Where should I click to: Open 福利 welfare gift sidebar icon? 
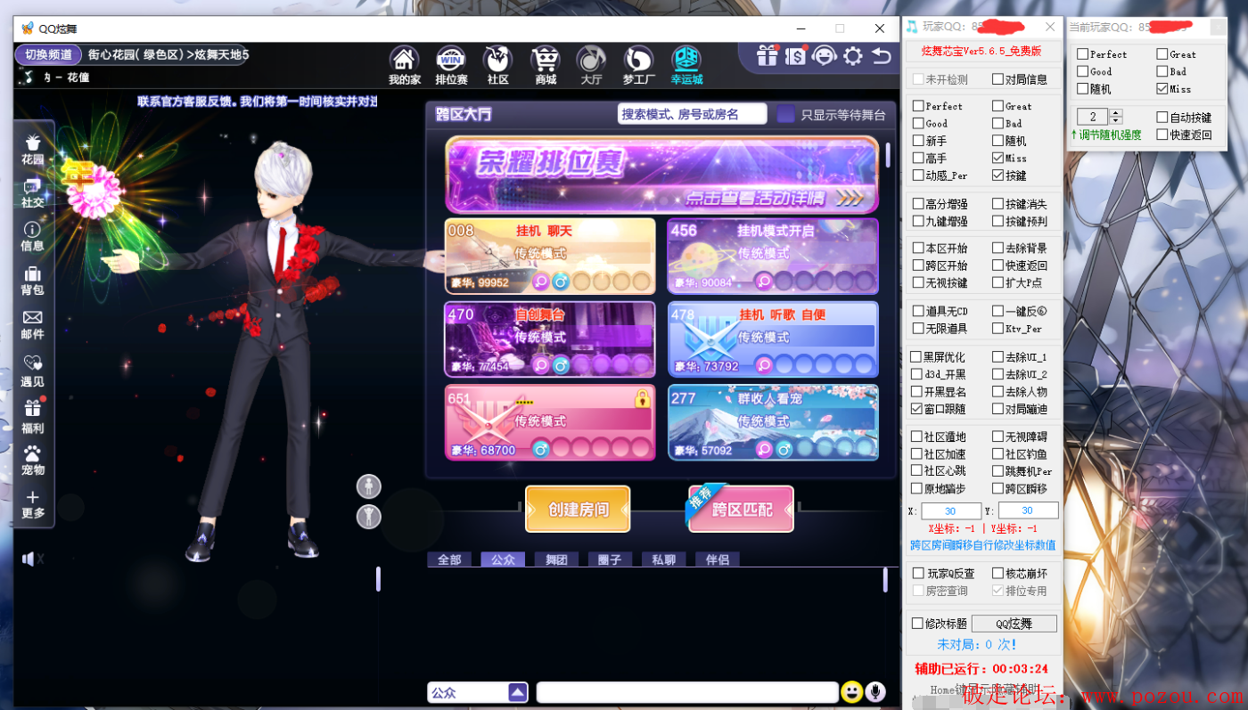pyautogui.click(x=33, y=417)
